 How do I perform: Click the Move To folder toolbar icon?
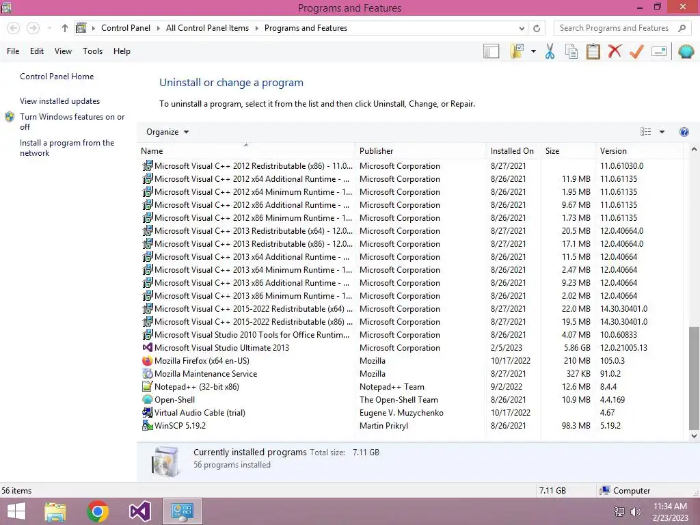click(x=517, y=51)
